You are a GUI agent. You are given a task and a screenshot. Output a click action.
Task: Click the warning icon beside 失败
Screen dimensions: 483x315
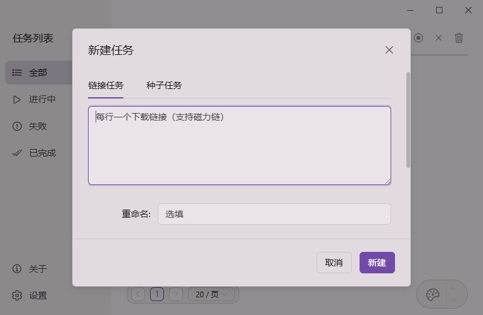click(17, 126)
